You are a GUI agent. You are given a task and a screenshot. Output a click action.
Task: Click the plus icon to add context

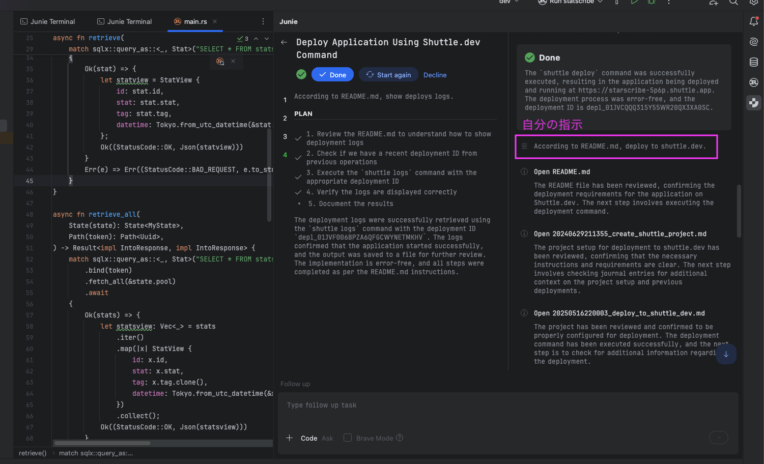coord(290,438)
